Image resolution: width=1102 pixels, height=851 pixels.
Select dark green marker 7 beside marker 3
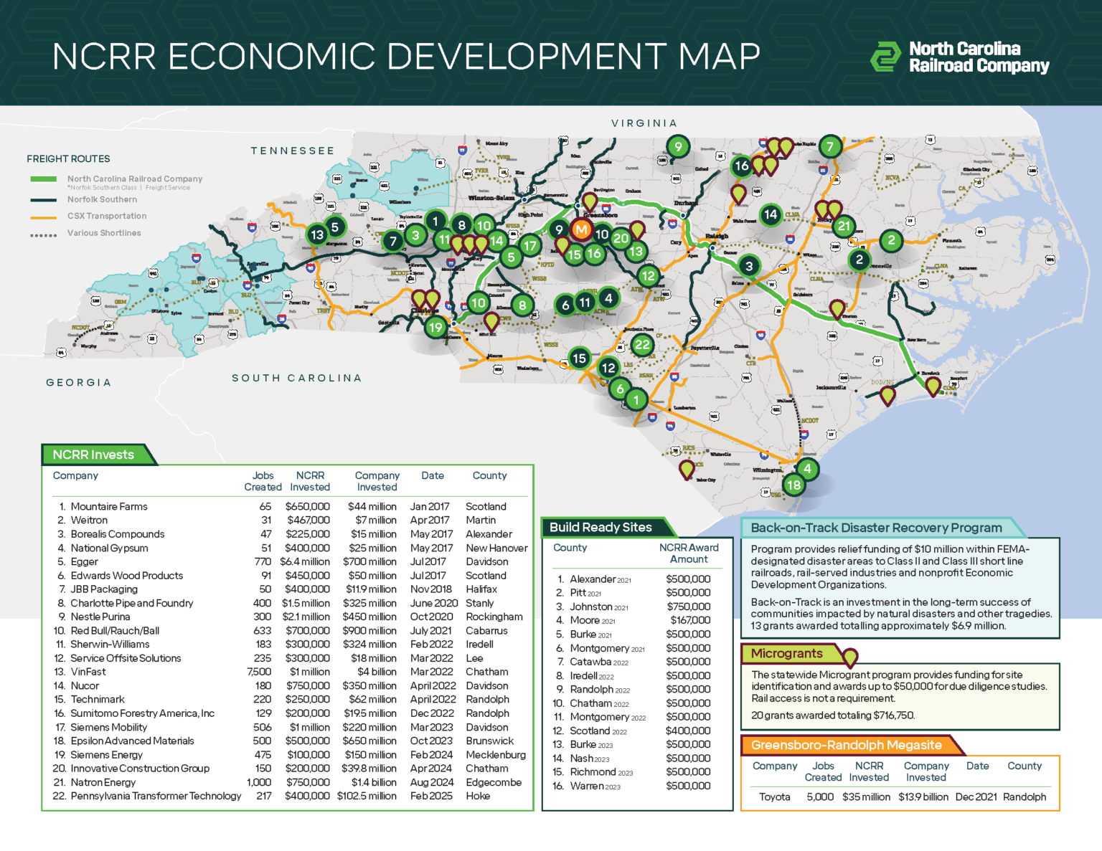[x=392, y=242]
